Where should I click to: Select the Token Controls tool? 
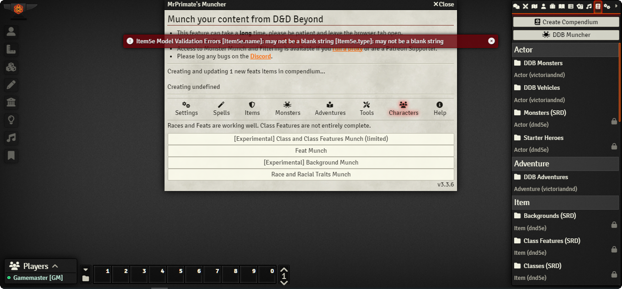tap(11, 31)
